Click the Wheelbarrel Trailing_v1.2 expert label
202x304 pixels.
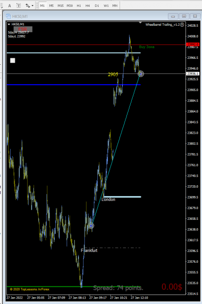click(162, 25)
